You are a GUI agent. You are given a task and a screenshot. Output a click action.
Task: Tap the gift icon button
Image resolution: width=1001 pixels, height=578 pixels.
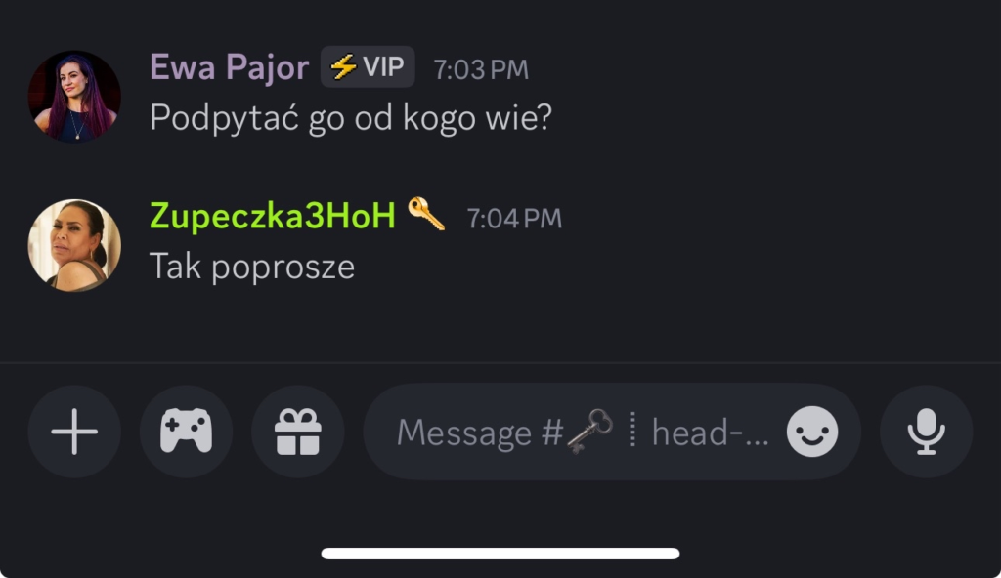pyautogui.click(x=297, y=431)
